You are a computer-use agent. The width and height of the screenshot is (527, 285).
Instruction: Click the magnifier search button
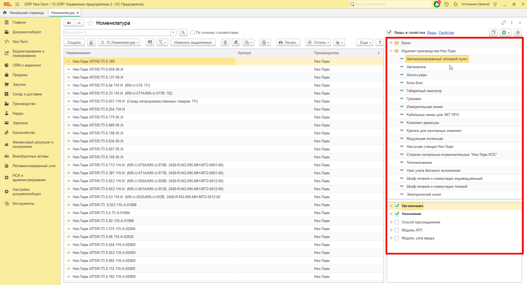click(183, 32)
